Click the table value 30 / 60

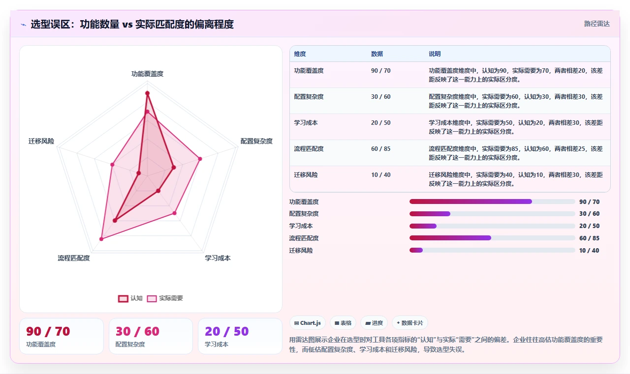coord(380,97)
